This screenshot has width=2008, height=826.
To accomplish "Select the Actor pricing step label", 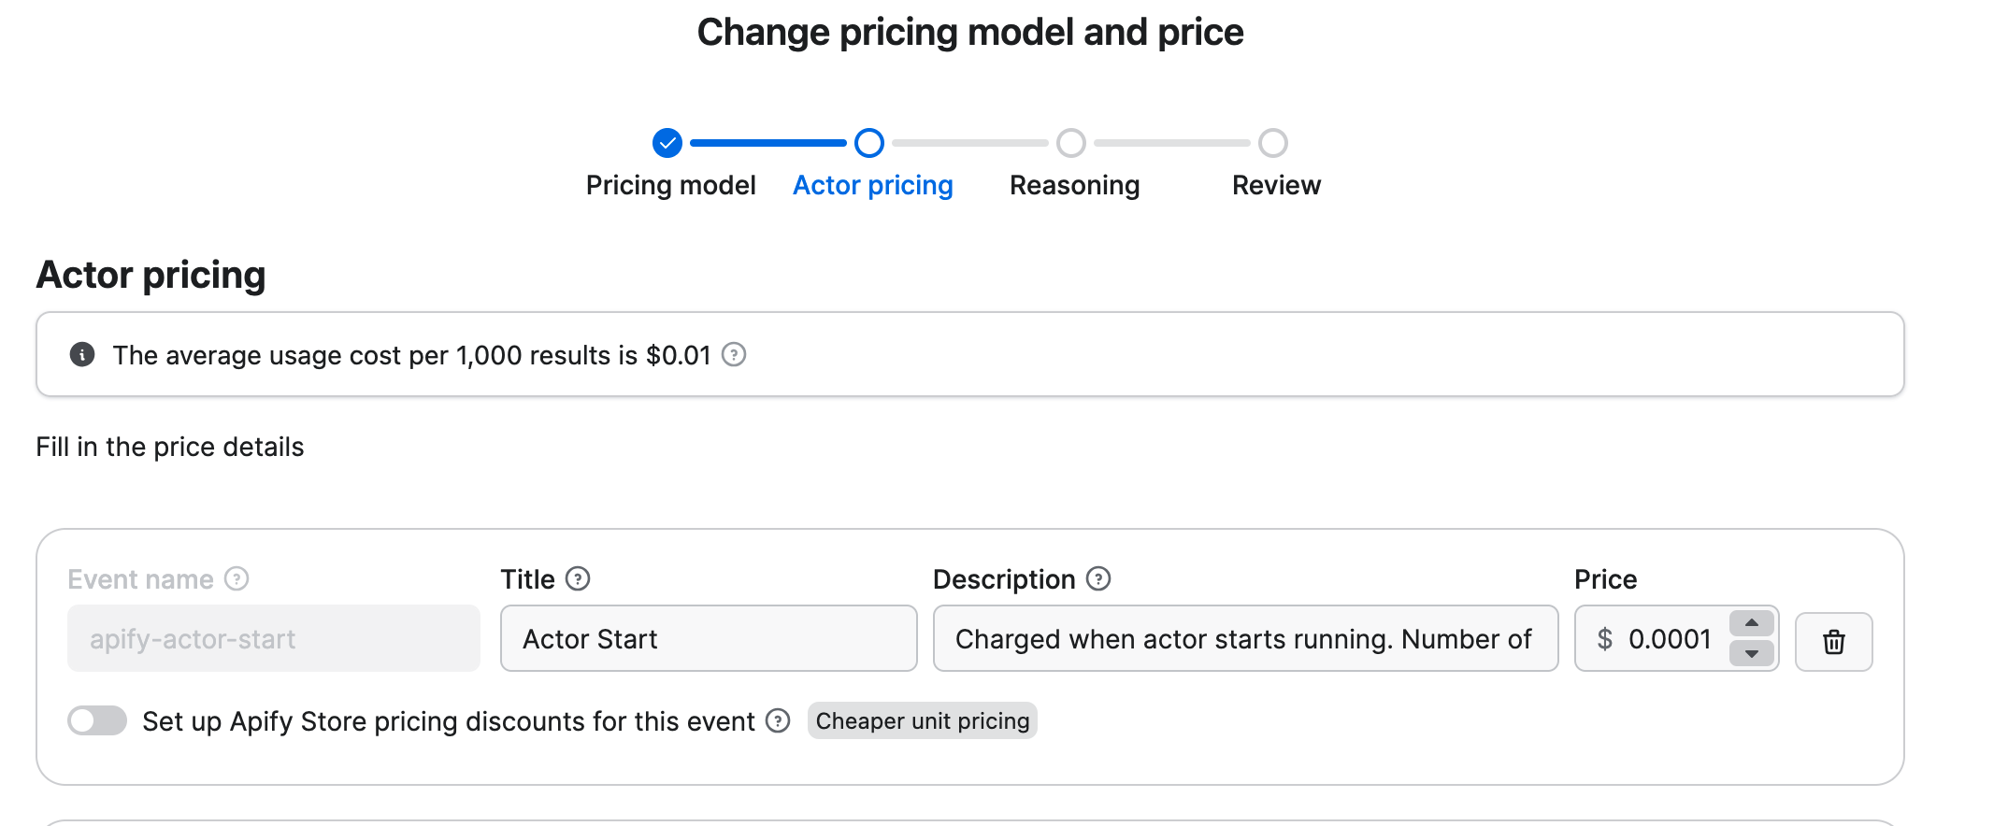I will point(872,185).
